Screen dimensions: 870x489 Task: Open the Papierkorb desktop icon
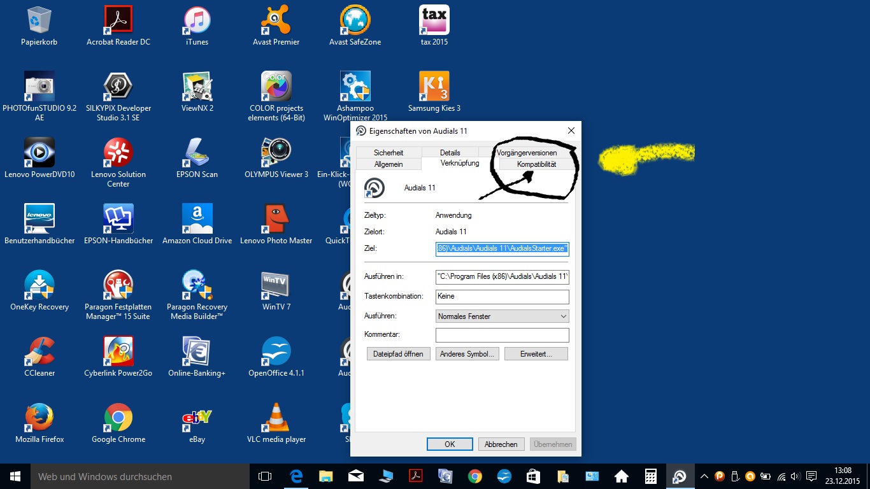(x=39, y=26)
